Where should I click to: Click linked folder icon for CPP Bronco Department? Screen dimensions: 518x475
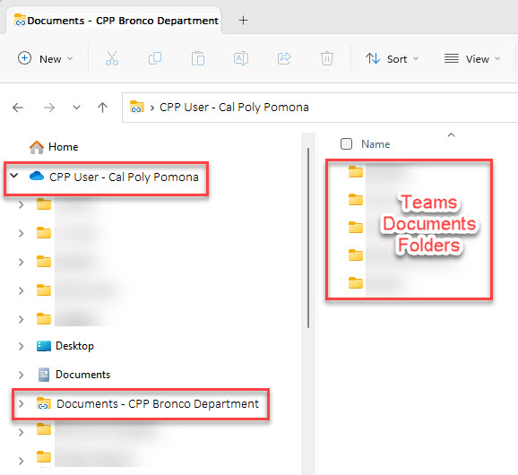[44, 403]
